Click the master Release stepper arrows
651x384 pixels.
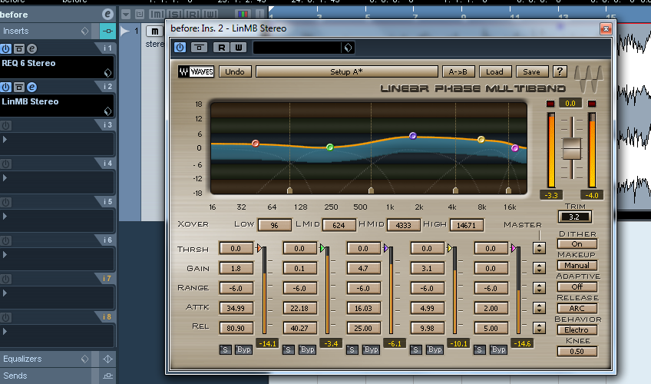[539, 327]
